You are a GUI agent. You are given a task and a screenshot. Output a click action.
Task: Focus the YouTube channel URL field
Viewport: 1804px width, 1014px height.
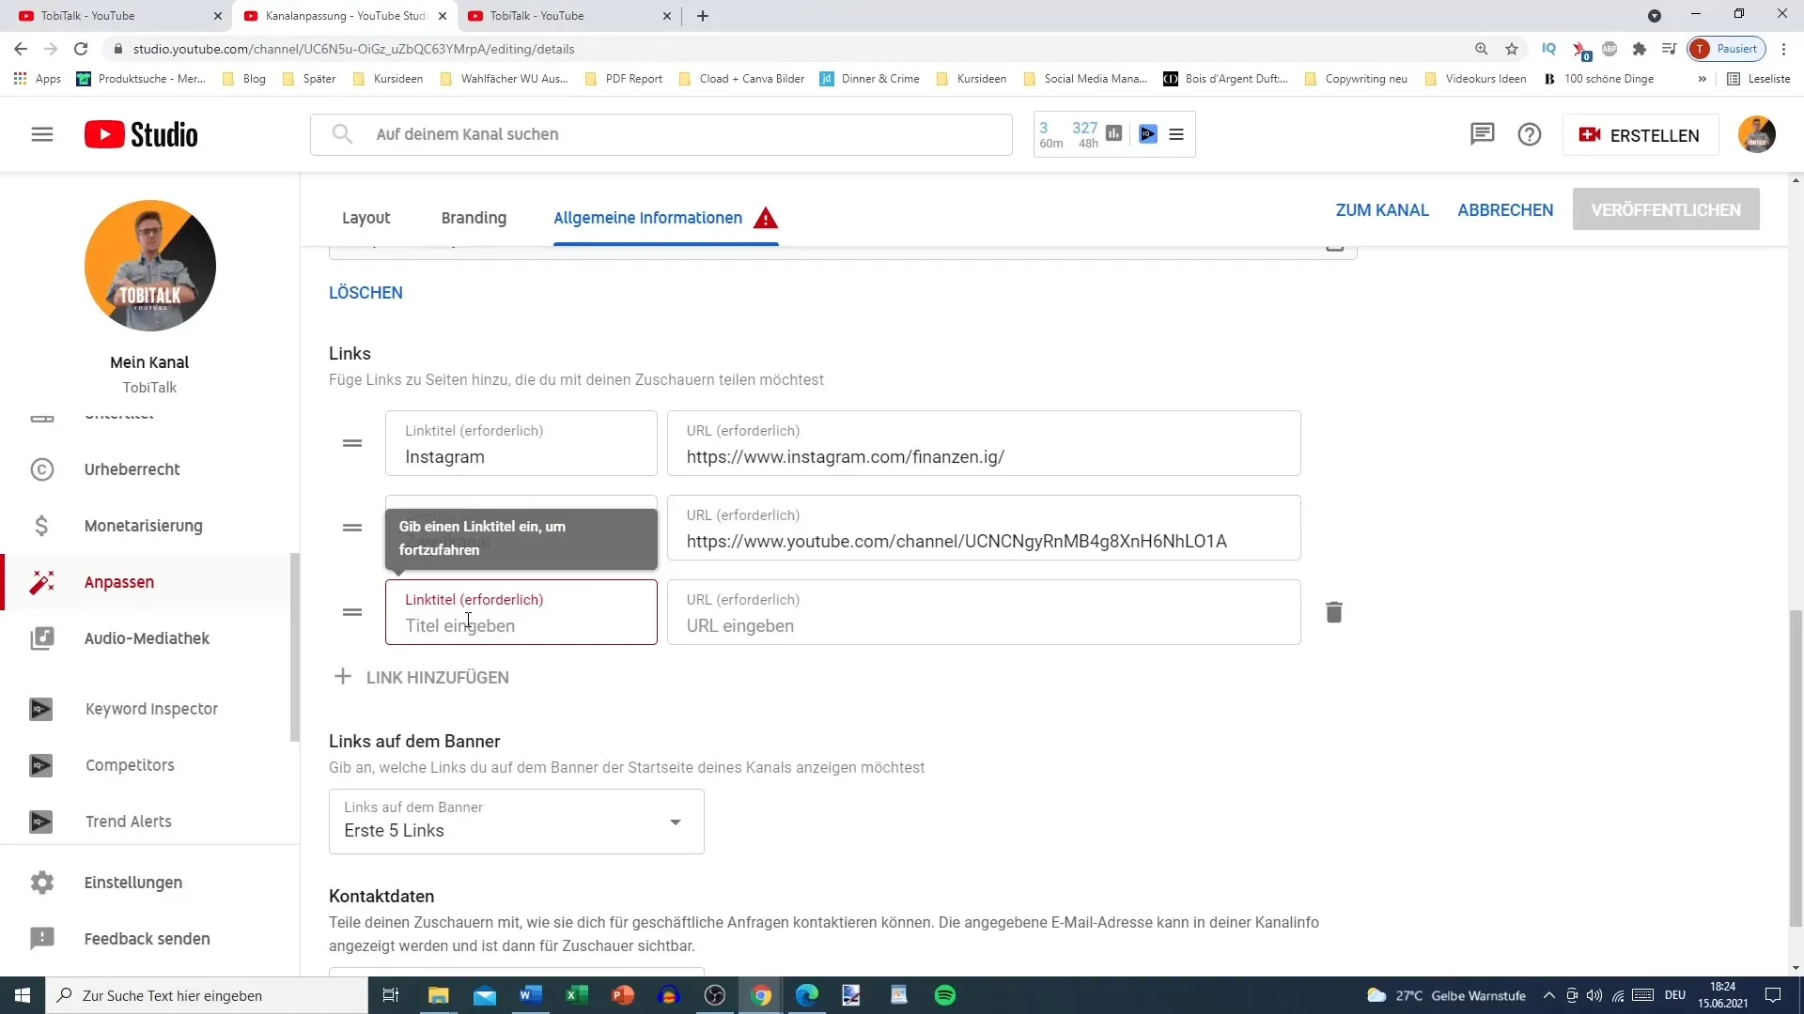984,528
